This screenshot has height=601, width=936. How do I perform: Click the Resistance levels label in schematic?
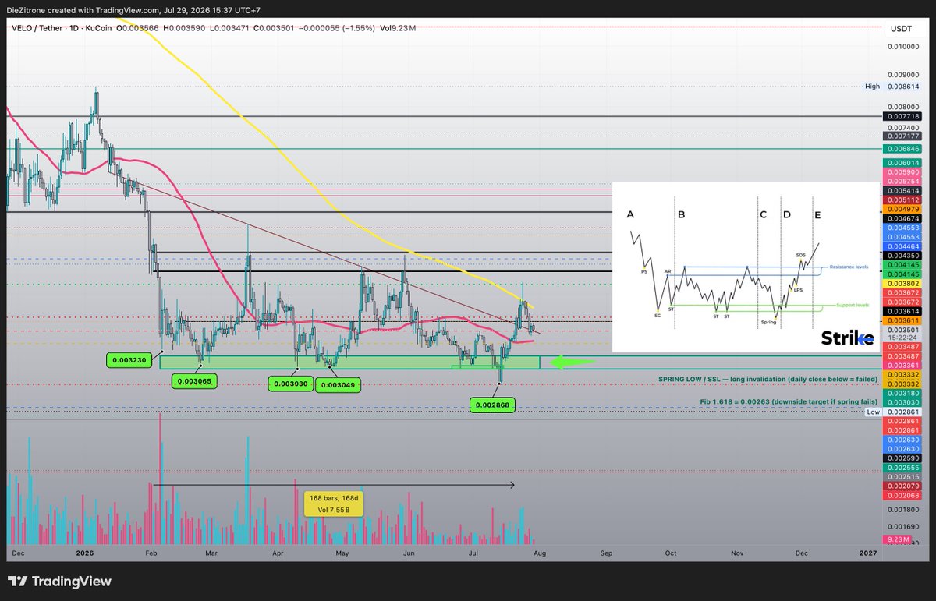849,267
